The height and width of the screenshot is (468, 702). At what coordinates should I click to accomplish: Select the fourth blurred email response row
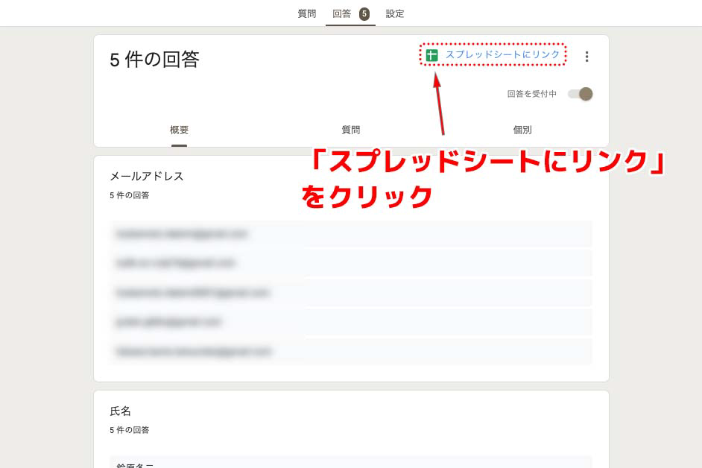tap(350, 322)
